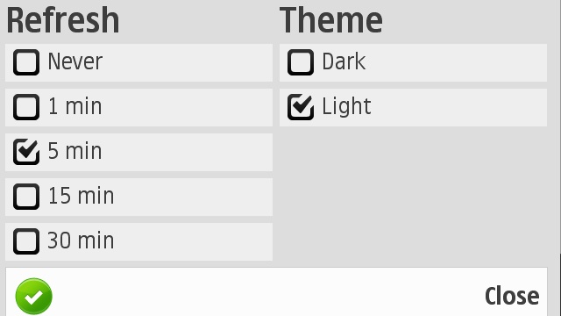Viewport: 561px width, 316px height.
Task: Click empty space in Dark theme row
Action: tap(456, 62)
